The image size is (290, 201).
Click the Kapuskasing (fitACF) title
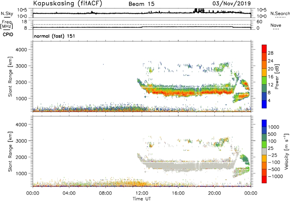(68, 3)
